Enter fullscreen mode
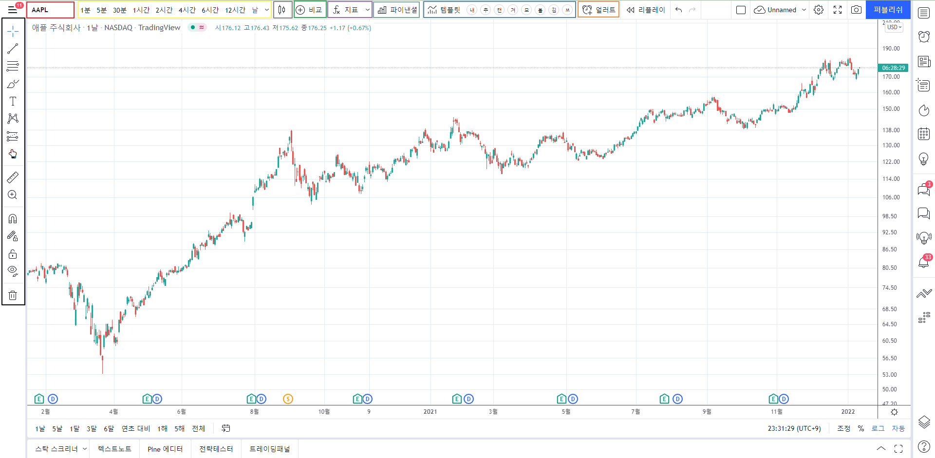Screen dimensions: 935x458 click(838, 10)
